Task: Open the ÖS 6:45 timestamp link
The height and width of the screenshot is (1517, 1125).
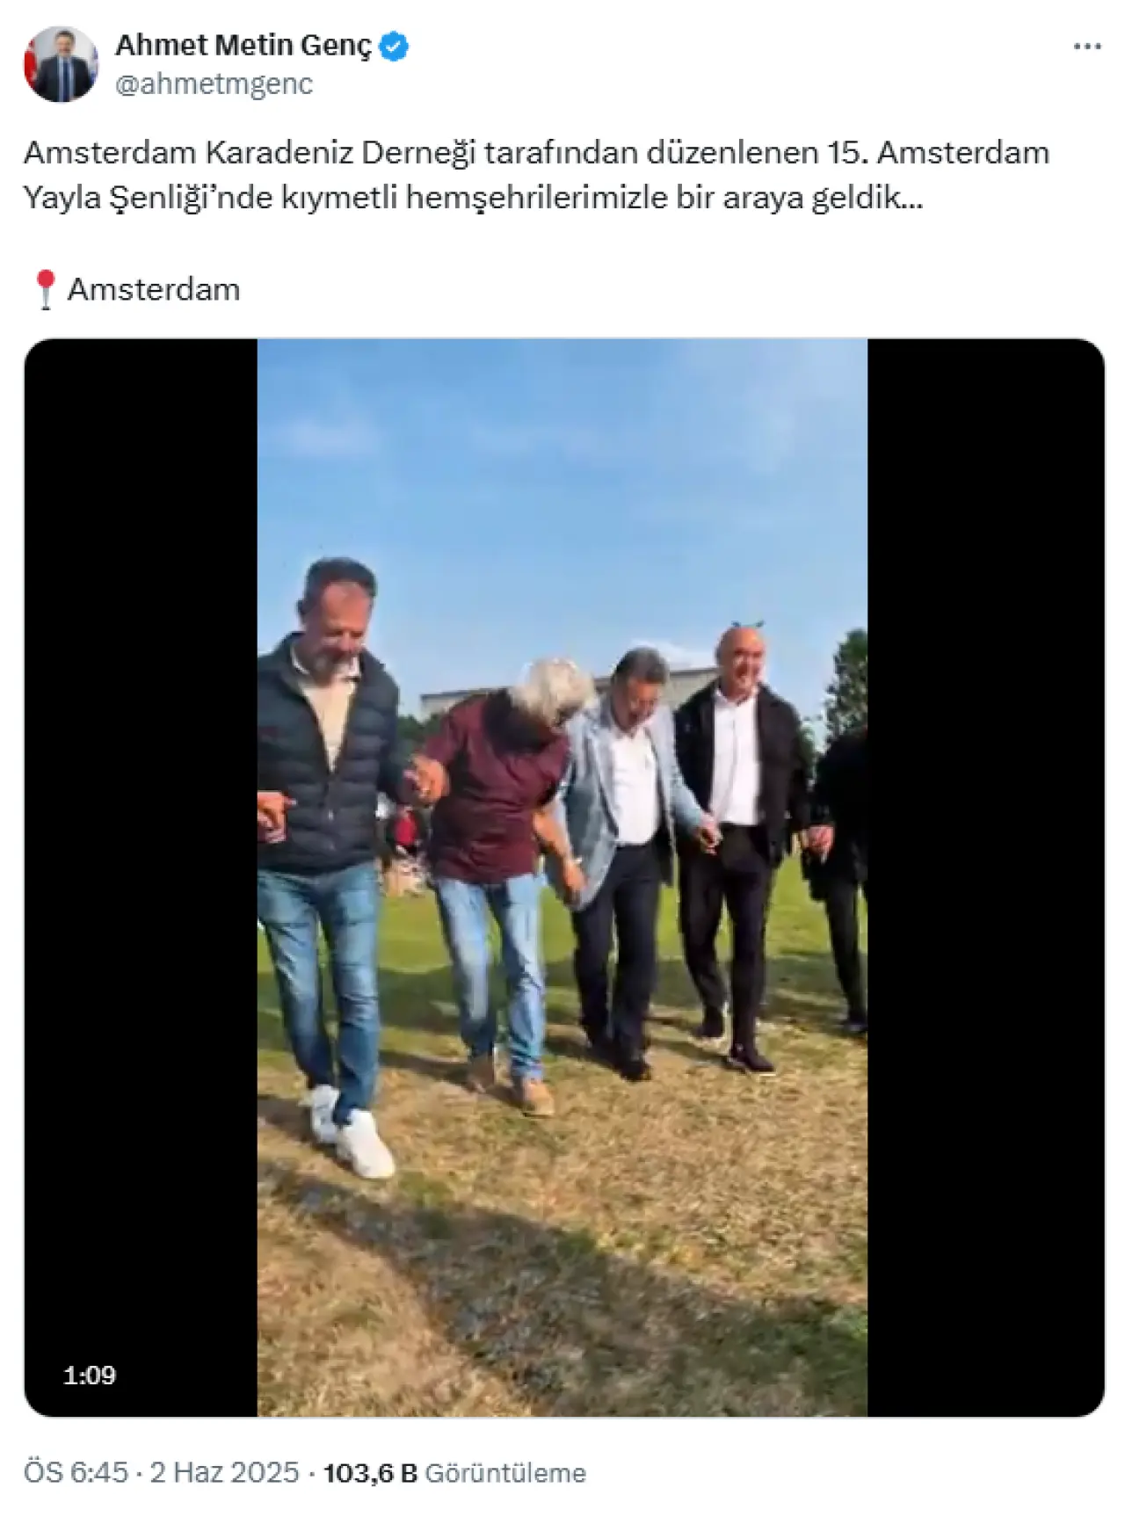Action: (76, 1472)
